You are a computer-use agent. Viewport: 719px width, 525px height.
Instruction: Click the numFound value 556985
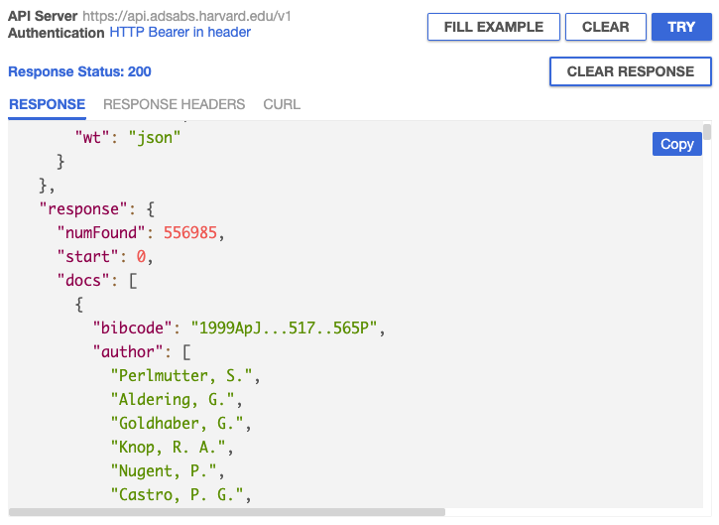tap(193, 233)
